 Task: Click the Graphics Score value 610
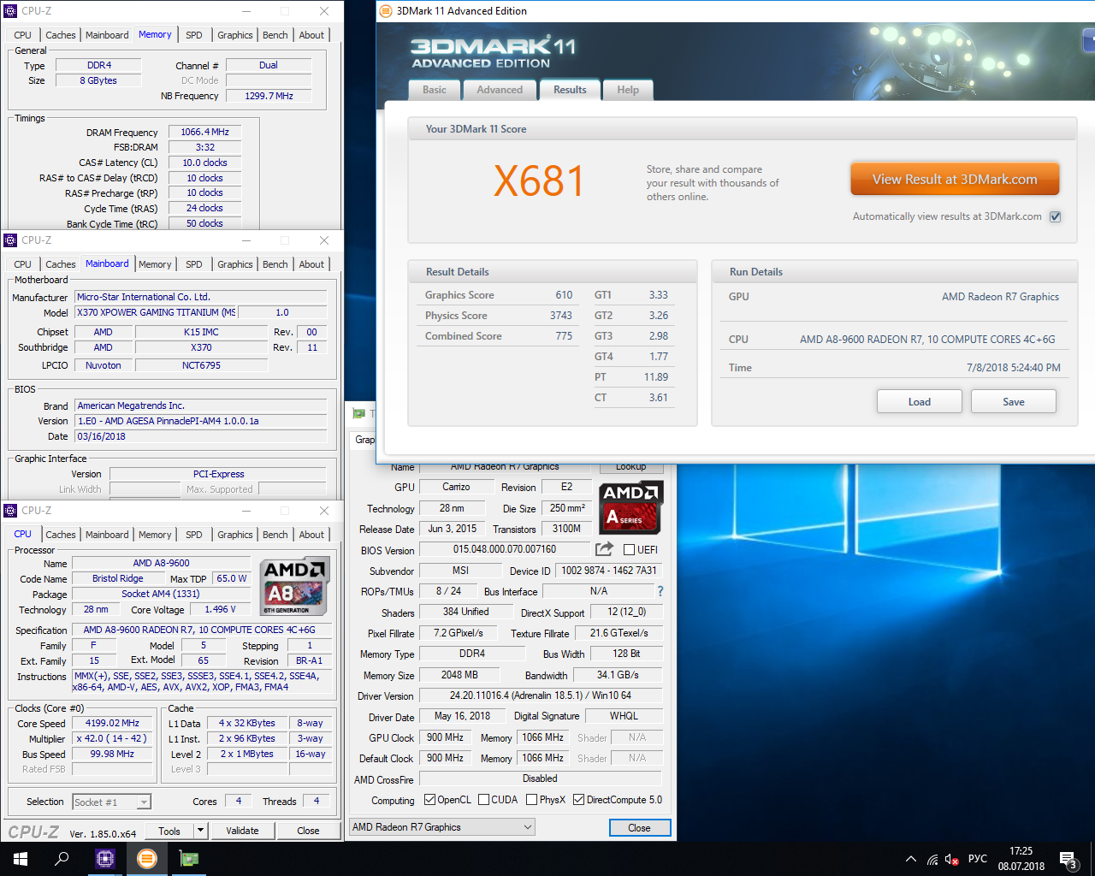(x=564, y=295)
